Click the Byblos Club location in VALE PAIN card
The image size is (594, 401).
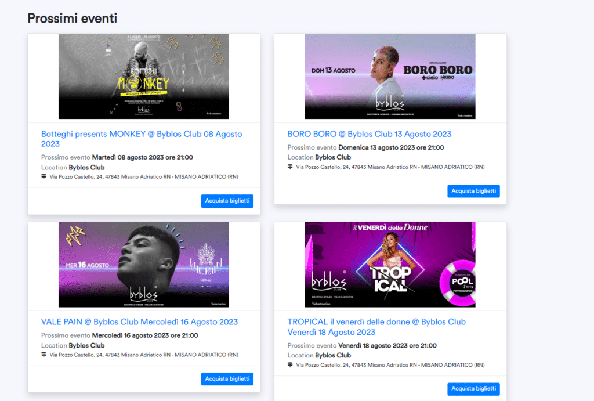(x=86, y=346)
